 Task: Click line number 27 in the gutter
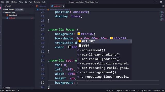pos(43,30)
